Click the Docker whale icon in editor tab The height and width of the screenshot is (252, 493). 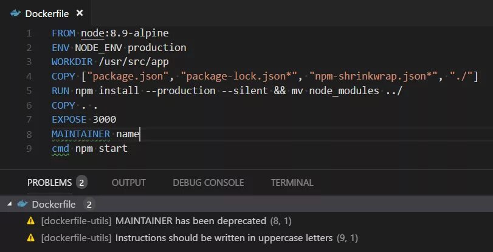[12, 13]
